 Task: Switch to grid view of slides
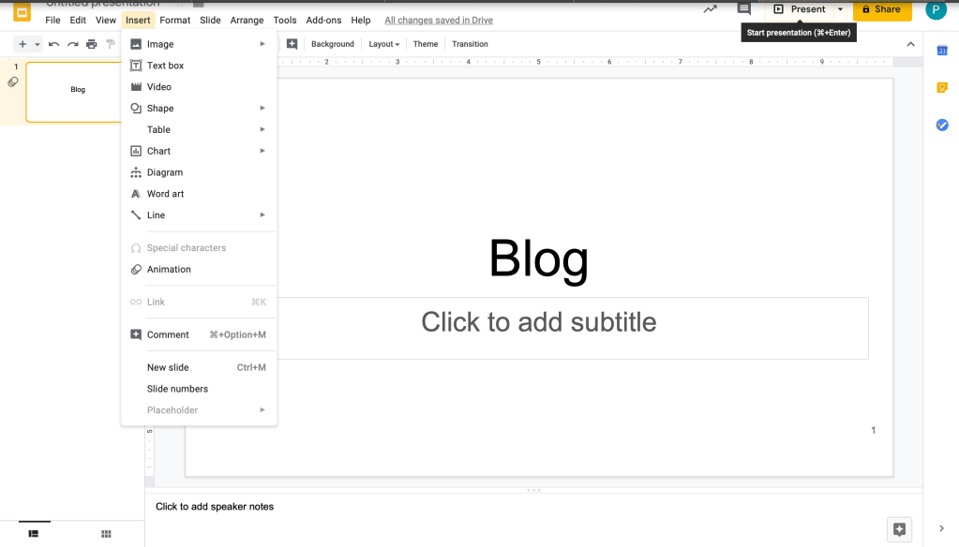(106, 534)
